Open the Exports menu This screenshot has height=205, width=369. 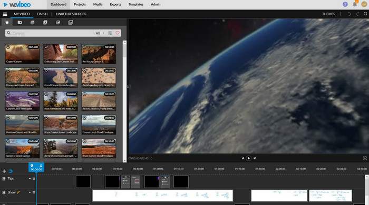[x=115, y=4]
